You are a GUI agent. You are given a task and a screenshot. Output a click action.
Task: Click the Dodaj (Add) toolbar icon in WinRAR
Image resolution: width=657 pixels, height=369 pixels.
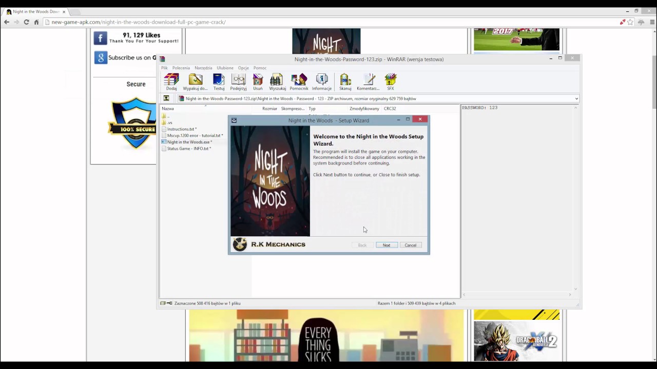pyautogui.click(x=171, y=82)
